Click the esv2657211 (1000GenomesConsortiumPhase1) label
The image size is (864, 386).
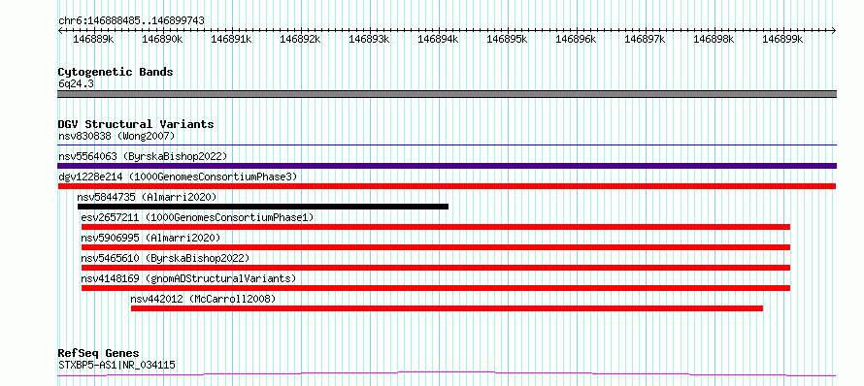pyautogui.click(x=197, y=217)
